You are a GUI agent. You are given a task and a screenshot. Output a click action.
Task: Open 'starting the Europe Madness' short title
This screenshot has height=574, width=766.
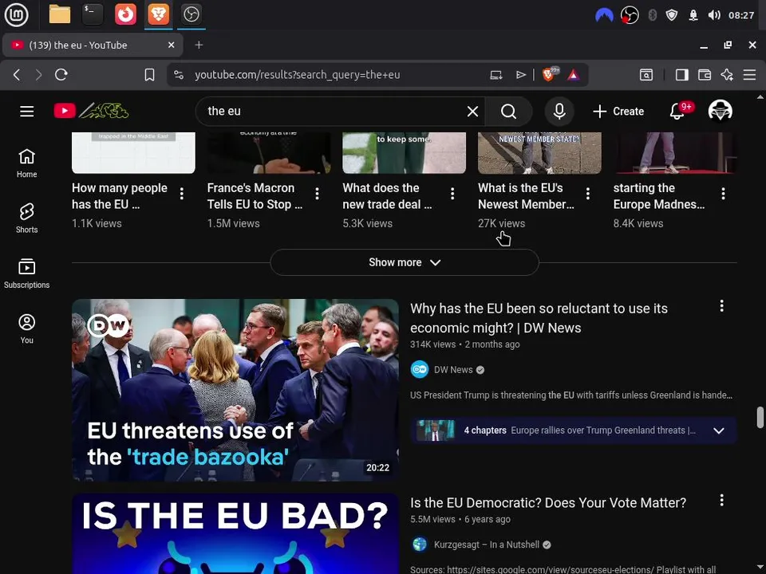tap(659, 196)
